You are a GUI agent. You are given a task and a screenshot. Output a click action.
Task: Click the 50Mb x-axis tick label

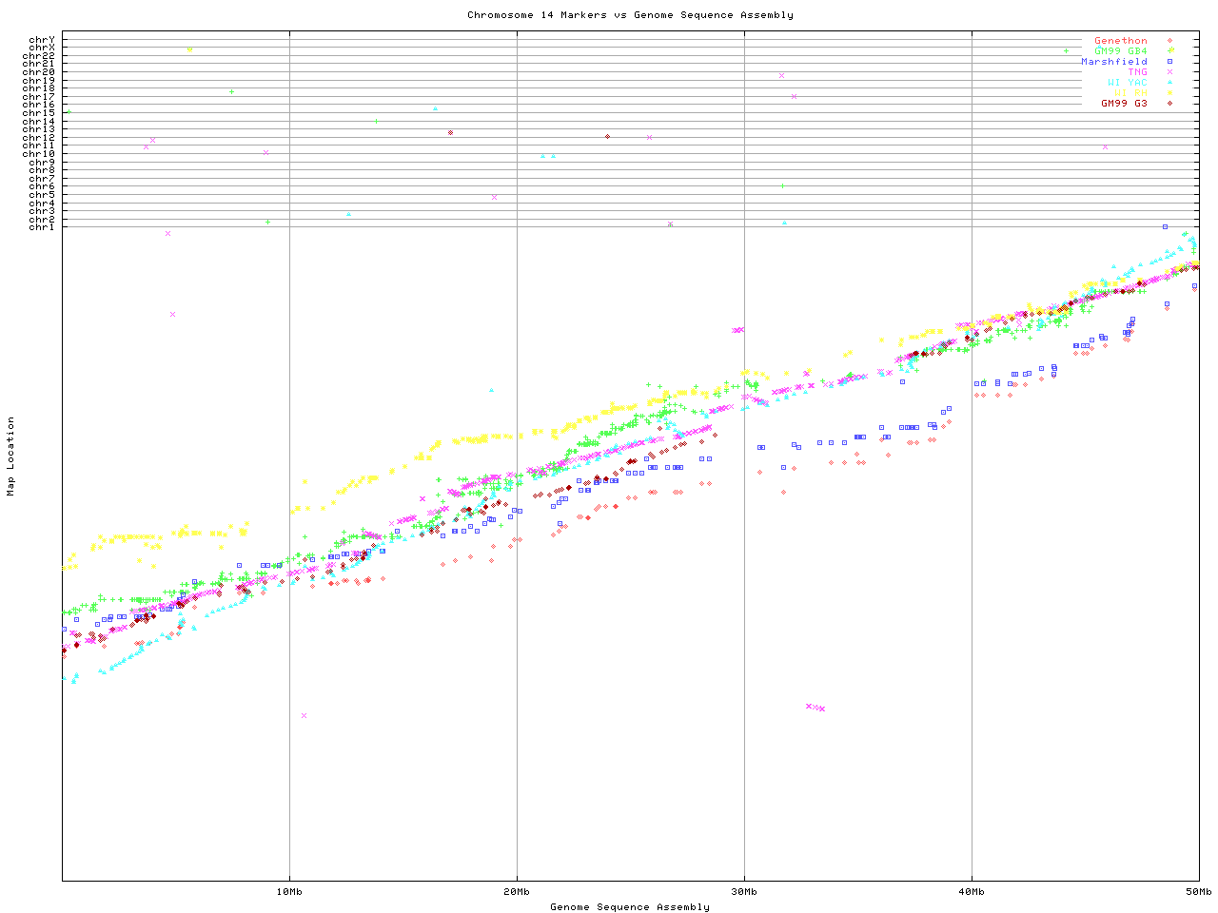click(x=1198, y=892)
